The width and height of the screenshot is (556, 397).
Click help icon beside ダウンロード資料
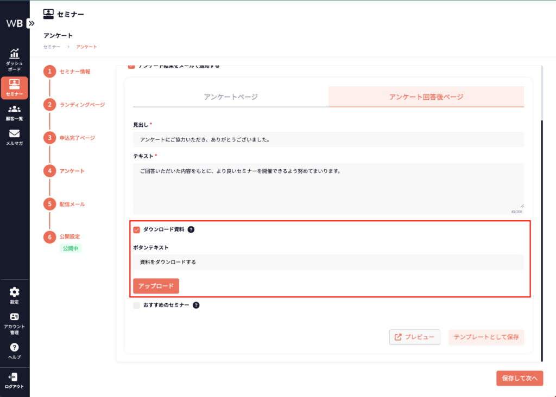click(191, 229)
